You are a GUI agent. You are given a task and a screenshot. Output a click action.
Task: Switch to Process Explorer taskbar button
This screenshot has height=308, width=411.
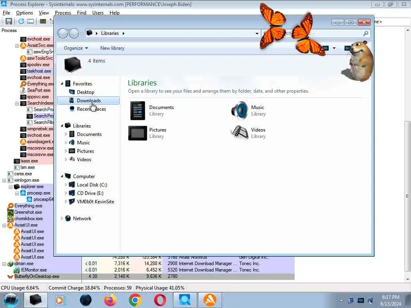click(185, 300)
